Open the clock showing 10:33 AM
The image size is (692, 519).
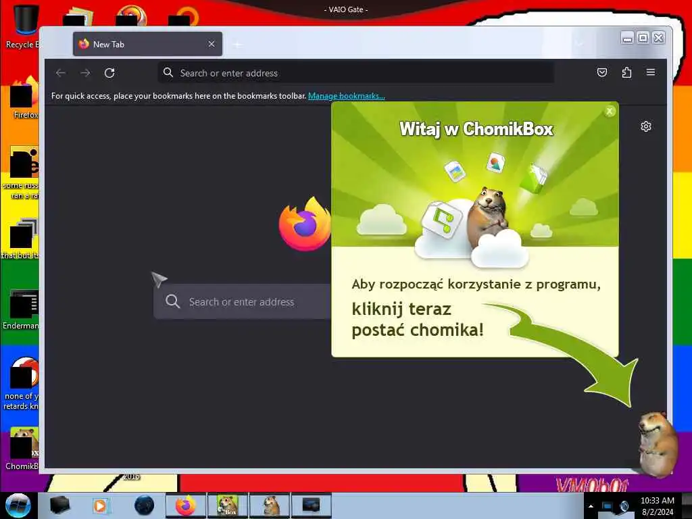[658, 506]
